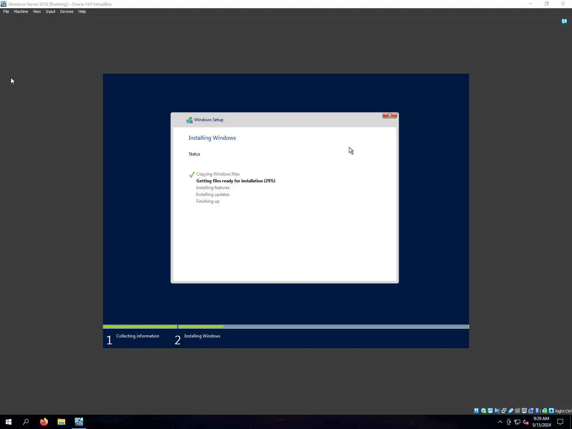Click the stage 2 'Installing Windows' label
Viewport: 572px width, 429px height.
click(202, 336)
